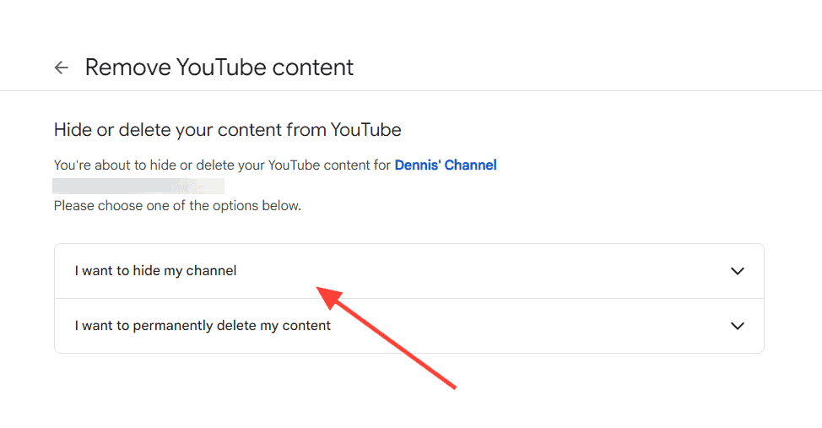Expand the hide my channel chevron
822x428 pixels.
[737, 271]
